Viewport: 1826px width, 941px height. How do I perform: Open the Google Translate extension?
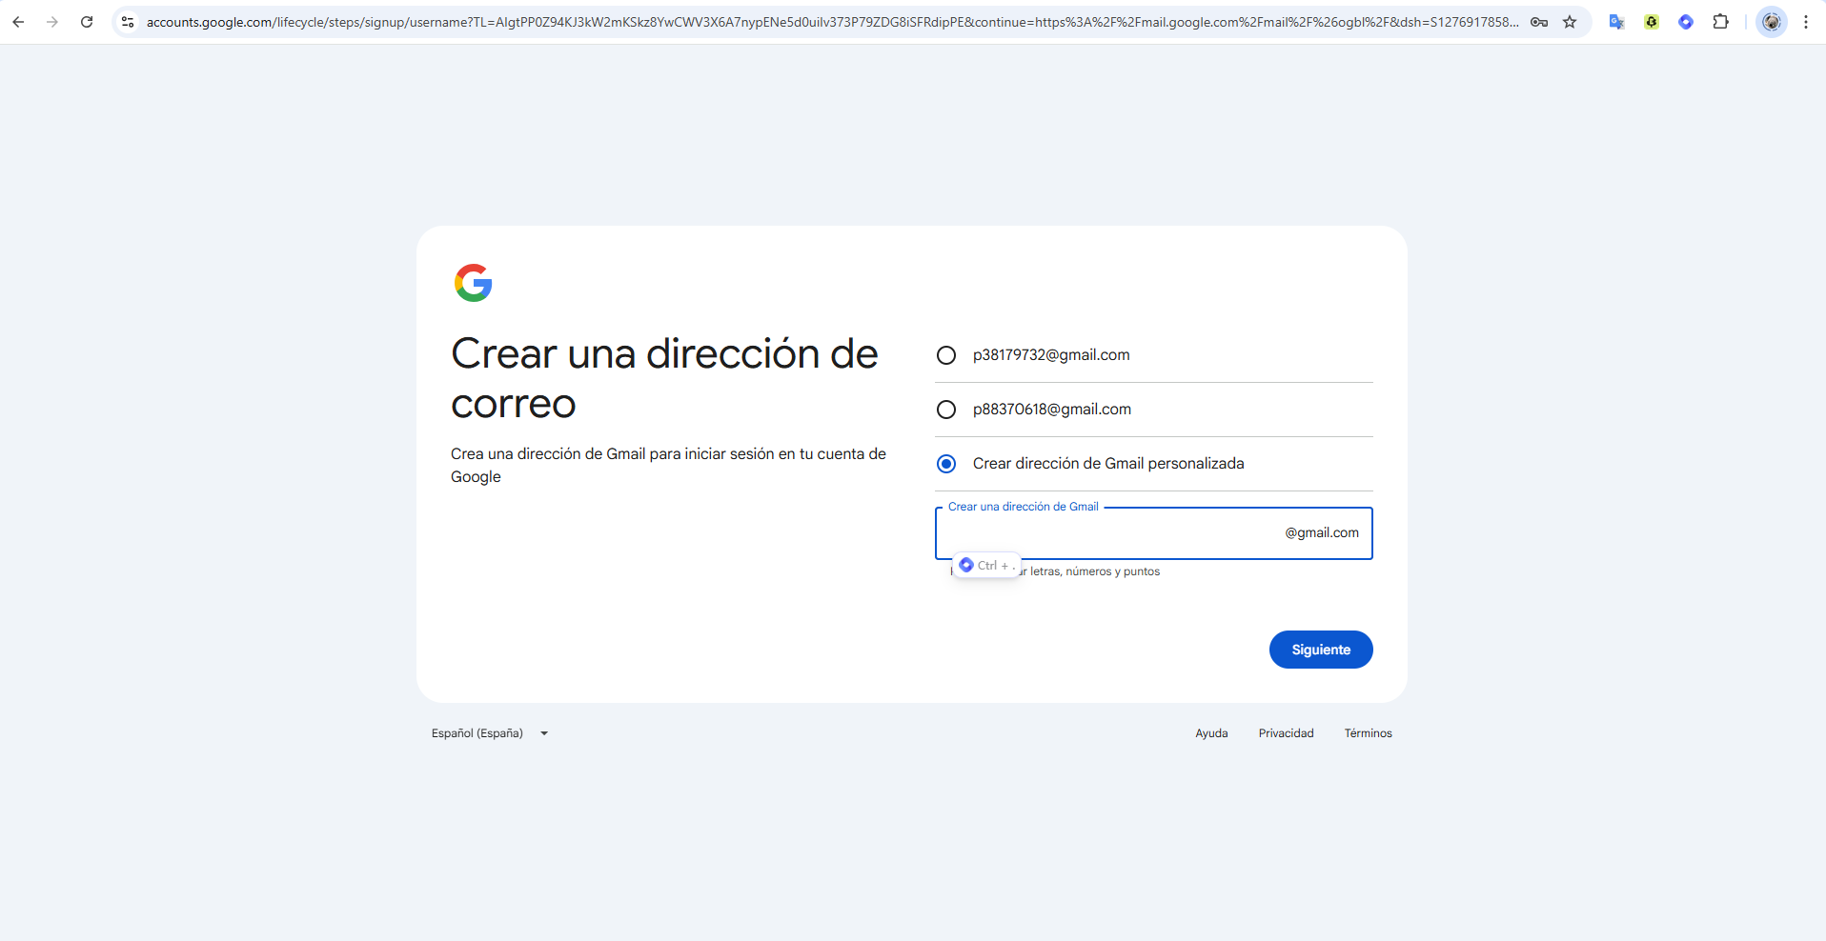1616,22
